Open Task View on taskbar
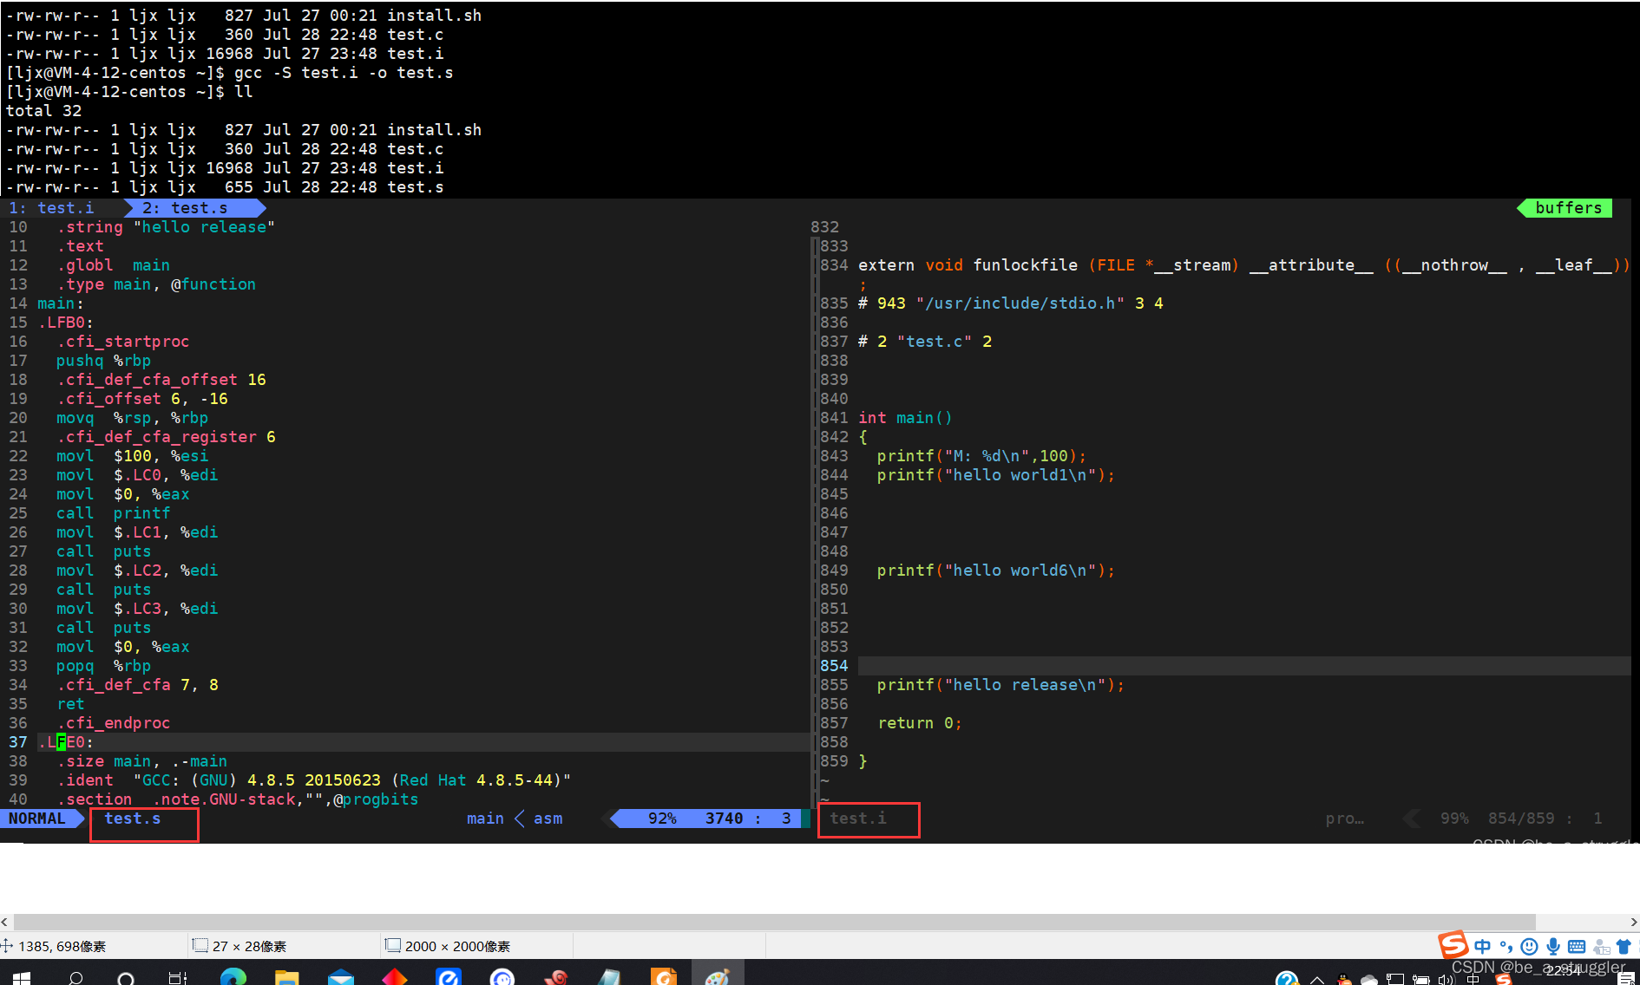The image size is (1640, 985). 178,978
